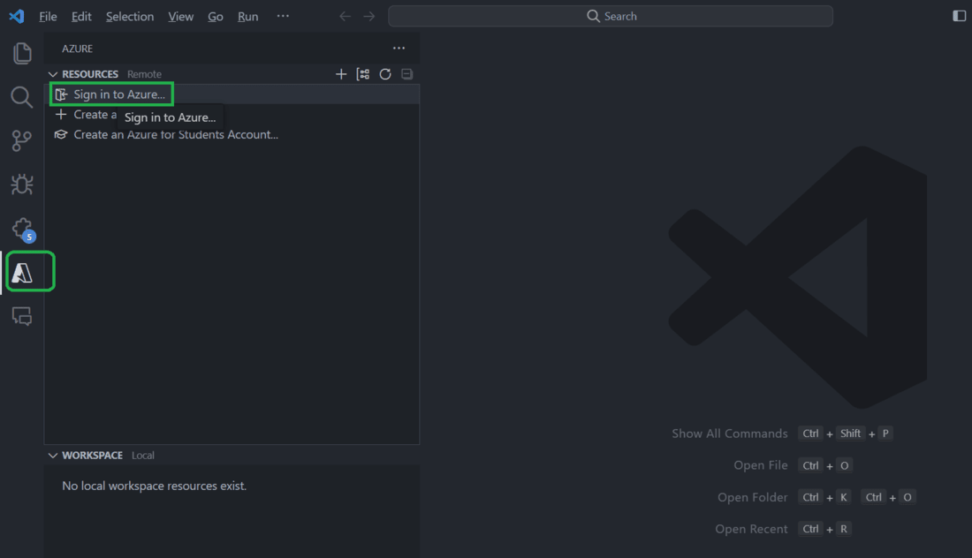Click the RESOURCES section header label

[x=90, y=74]
